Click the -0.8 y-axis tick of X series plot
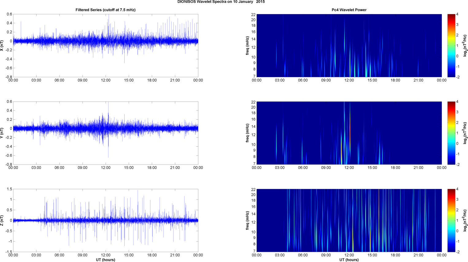Image resolution: width=468 pixels, height=262 pixels. coord(8,77)
